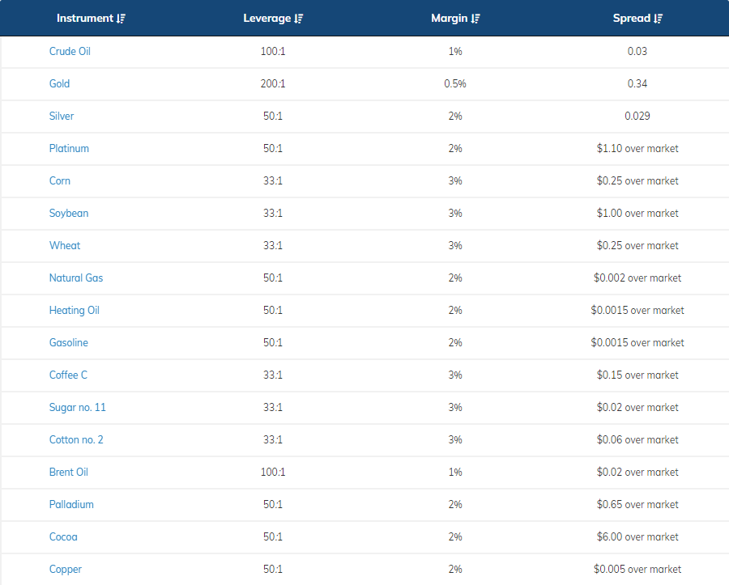Click the Cocoa commodity link
The height and width of the screenshot is (585, 729).
pos(63,536)
